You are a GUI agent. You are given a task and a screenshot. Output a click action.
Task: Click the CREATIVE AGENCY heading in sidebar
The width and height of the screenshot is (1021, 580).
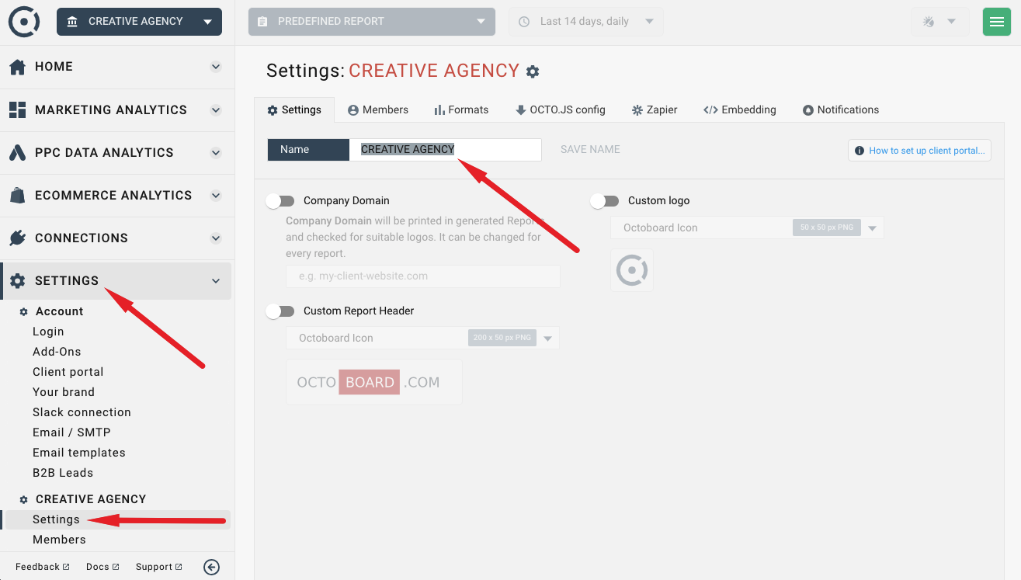[91, 499]
